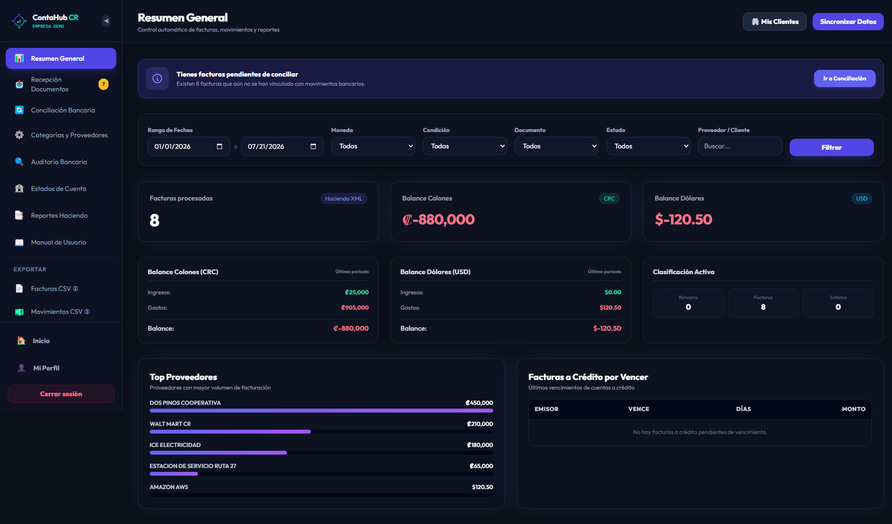Open the Condición dropdown
892x524 pixels.
pyautogui.click(x=464, y=146)
